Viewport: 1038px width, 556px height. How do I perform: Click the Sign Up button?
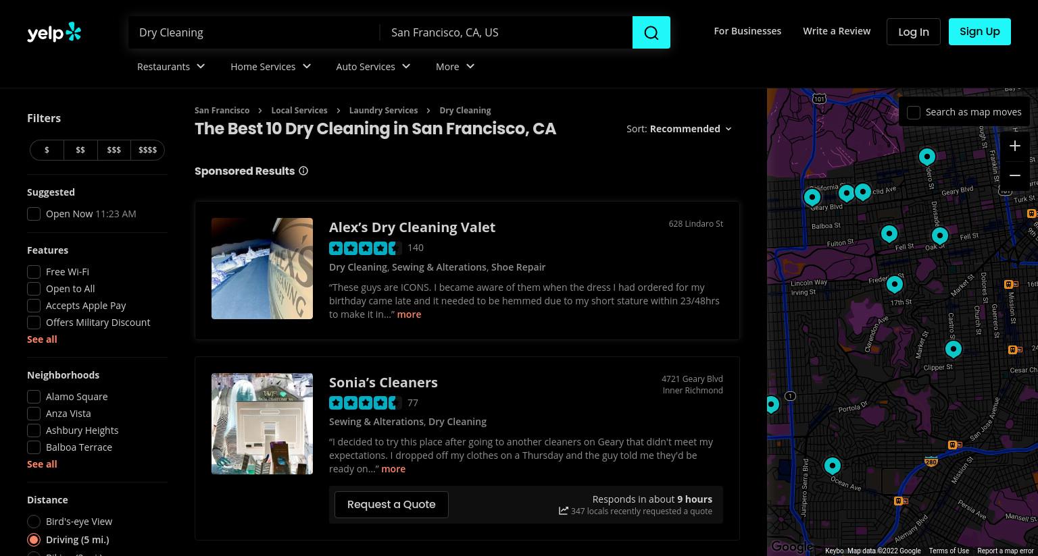(x=980, y=32)
